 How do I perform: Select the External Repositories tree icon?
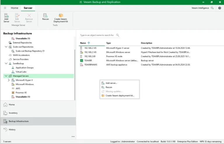tap(10, 43)
